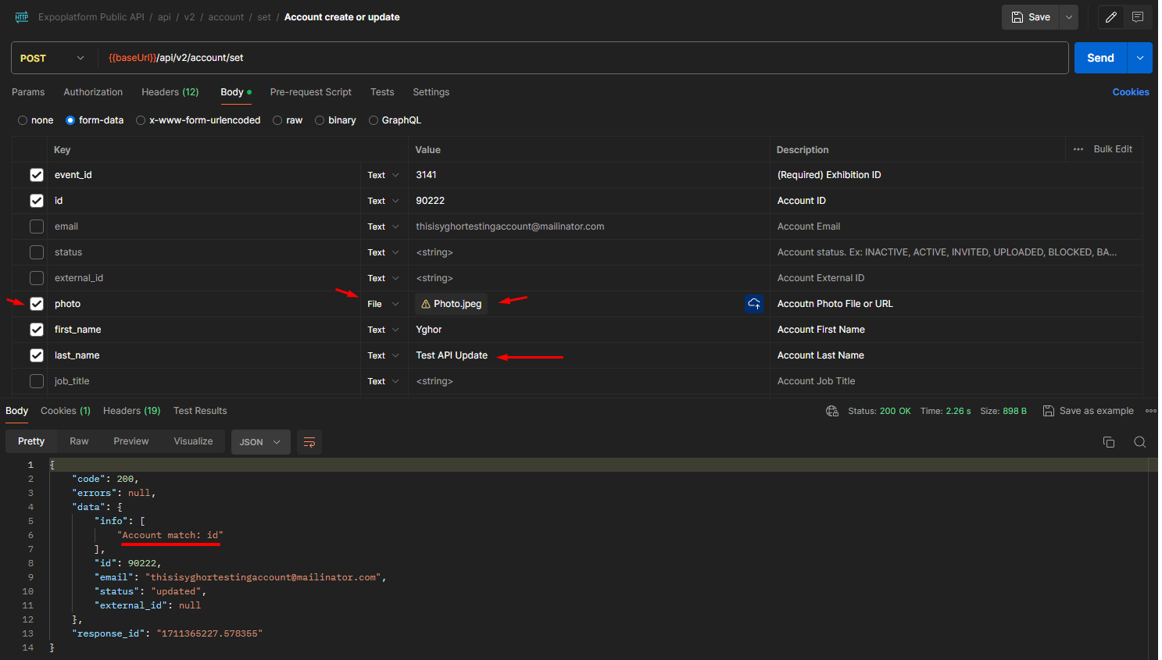
Task: Open the comments icon near Save
Action: pos(1138,17)
